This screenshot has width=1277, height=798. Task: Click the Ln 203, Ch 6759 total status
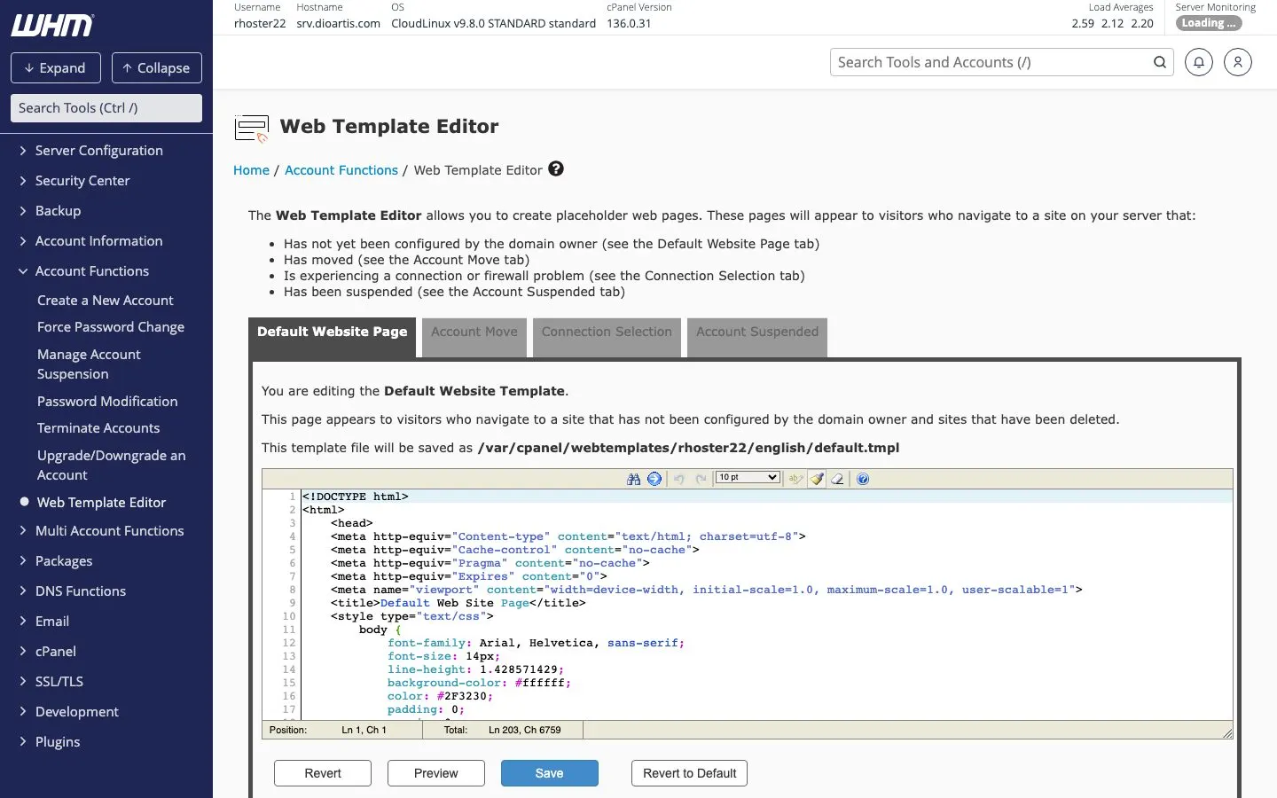(x=525, y=730)
